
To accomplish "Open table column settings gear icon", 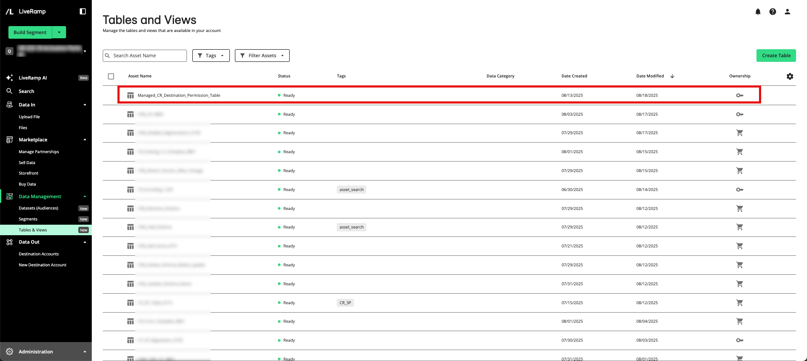I will point(790,76).
